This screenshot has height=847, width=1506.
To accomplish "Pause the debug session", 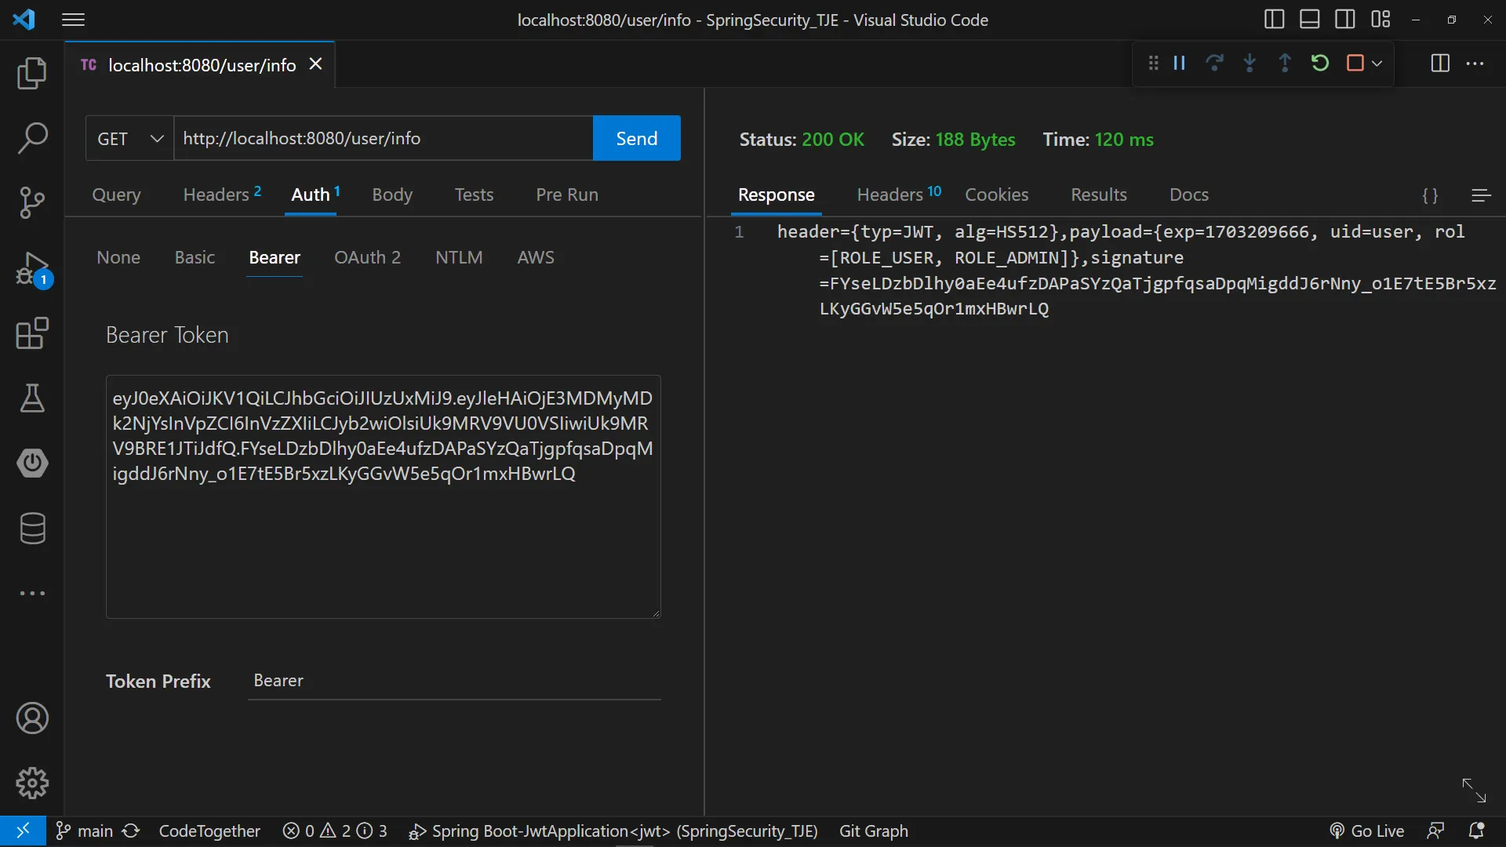I will click(x=1179, y=64).
